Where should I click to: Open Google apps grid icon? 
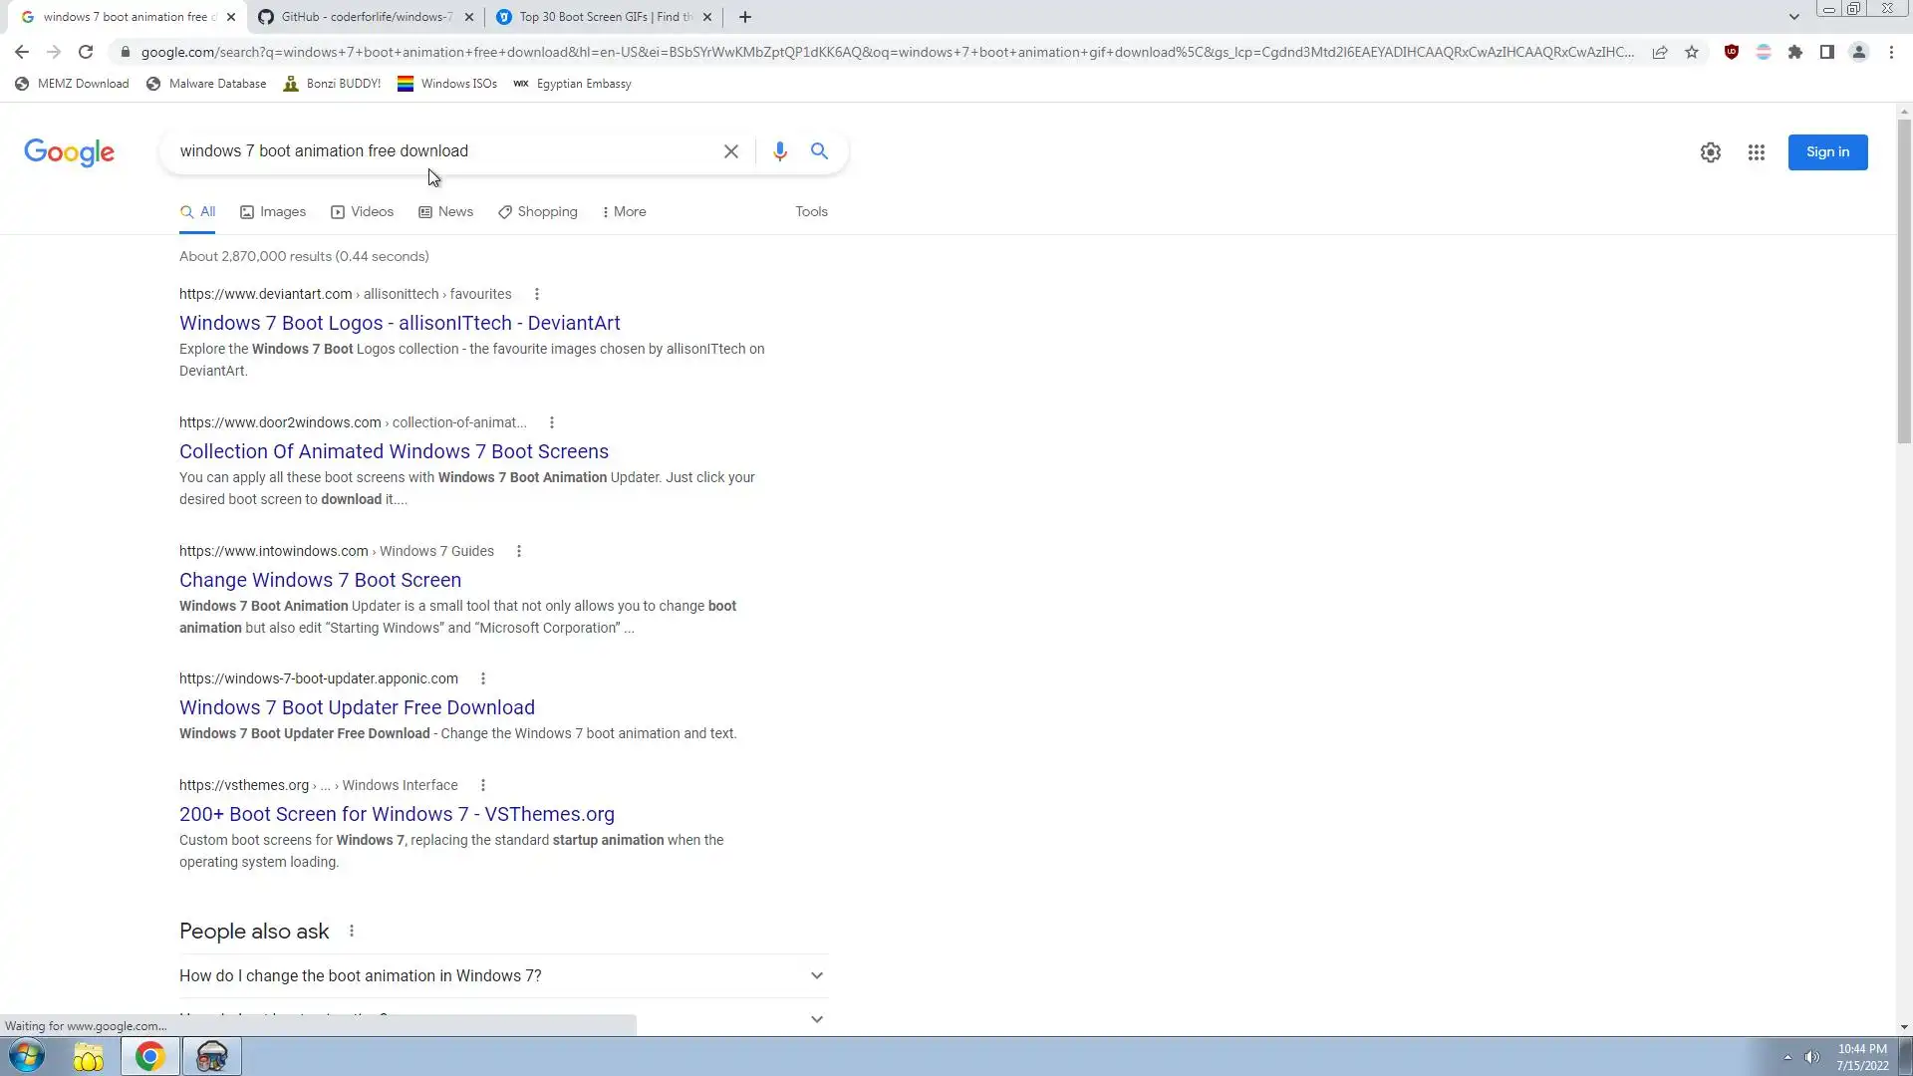coord(1756,152)
